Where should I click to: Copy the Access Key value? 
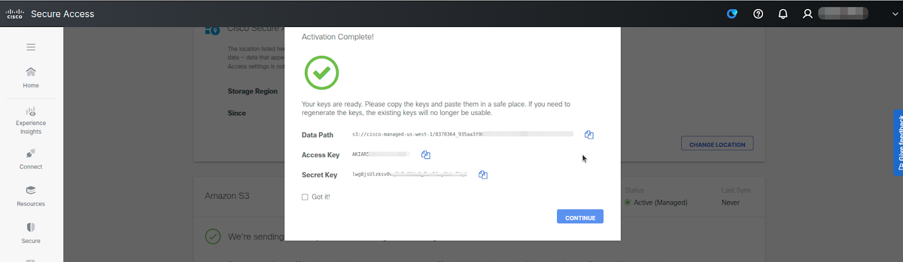click(x=426, y=154)
